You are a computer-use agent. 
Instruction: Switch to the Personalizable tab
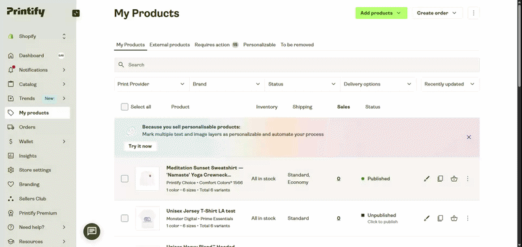(259, 44)
